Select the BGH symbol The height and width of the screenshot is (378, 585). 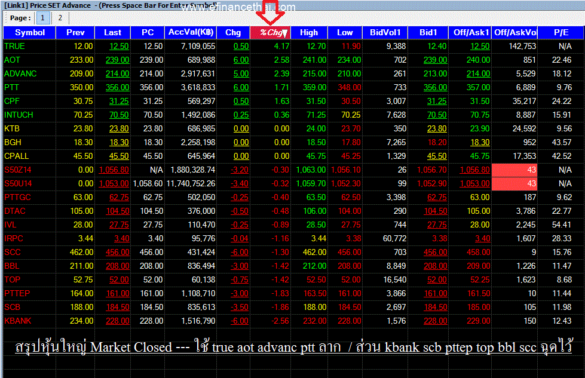click(x=13, y=142)
